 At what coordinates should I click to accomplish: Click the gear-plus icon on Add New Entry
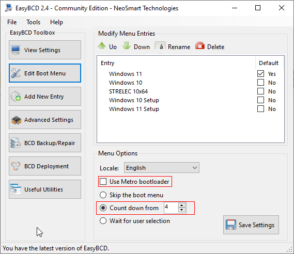pos(16,96)
